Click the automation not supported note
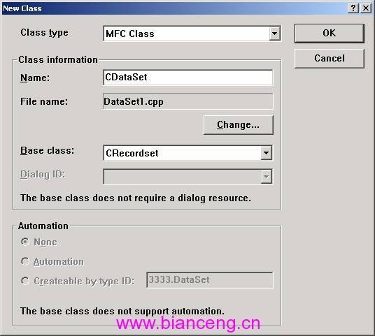This screenshot has width=375, height=336. [122, 311]
